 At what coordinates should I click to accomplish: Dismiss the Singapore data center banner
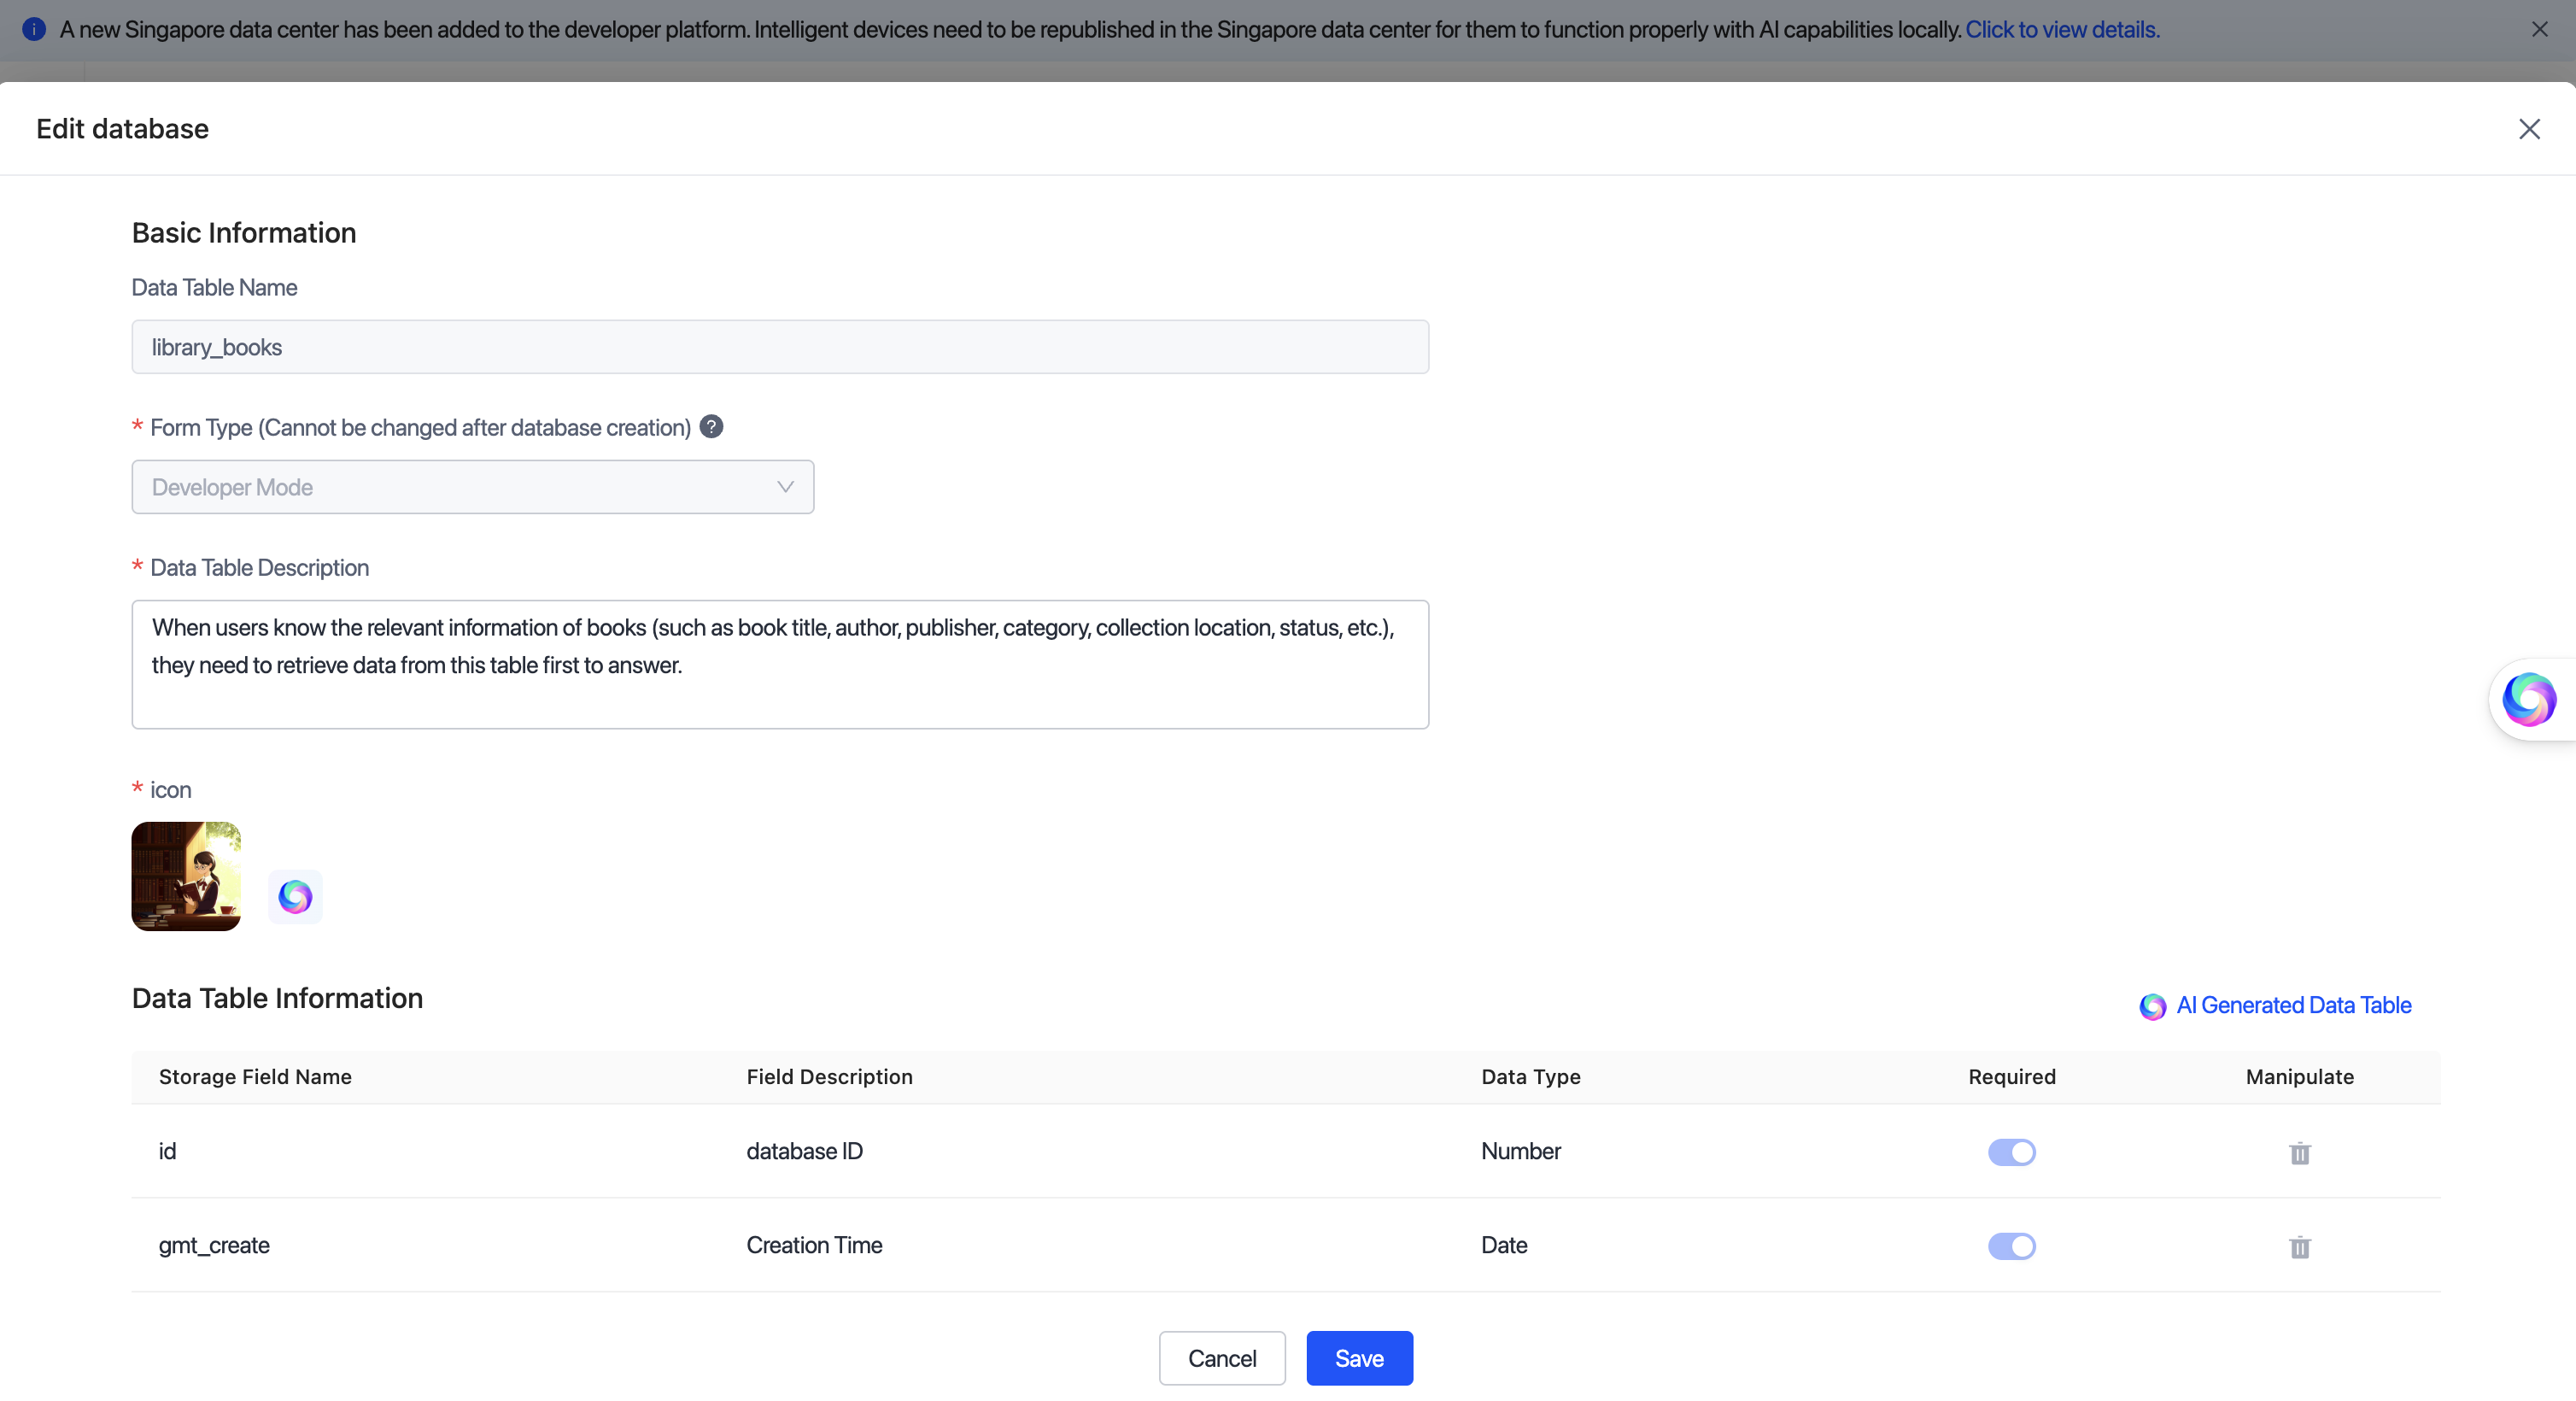point(2539,29)
